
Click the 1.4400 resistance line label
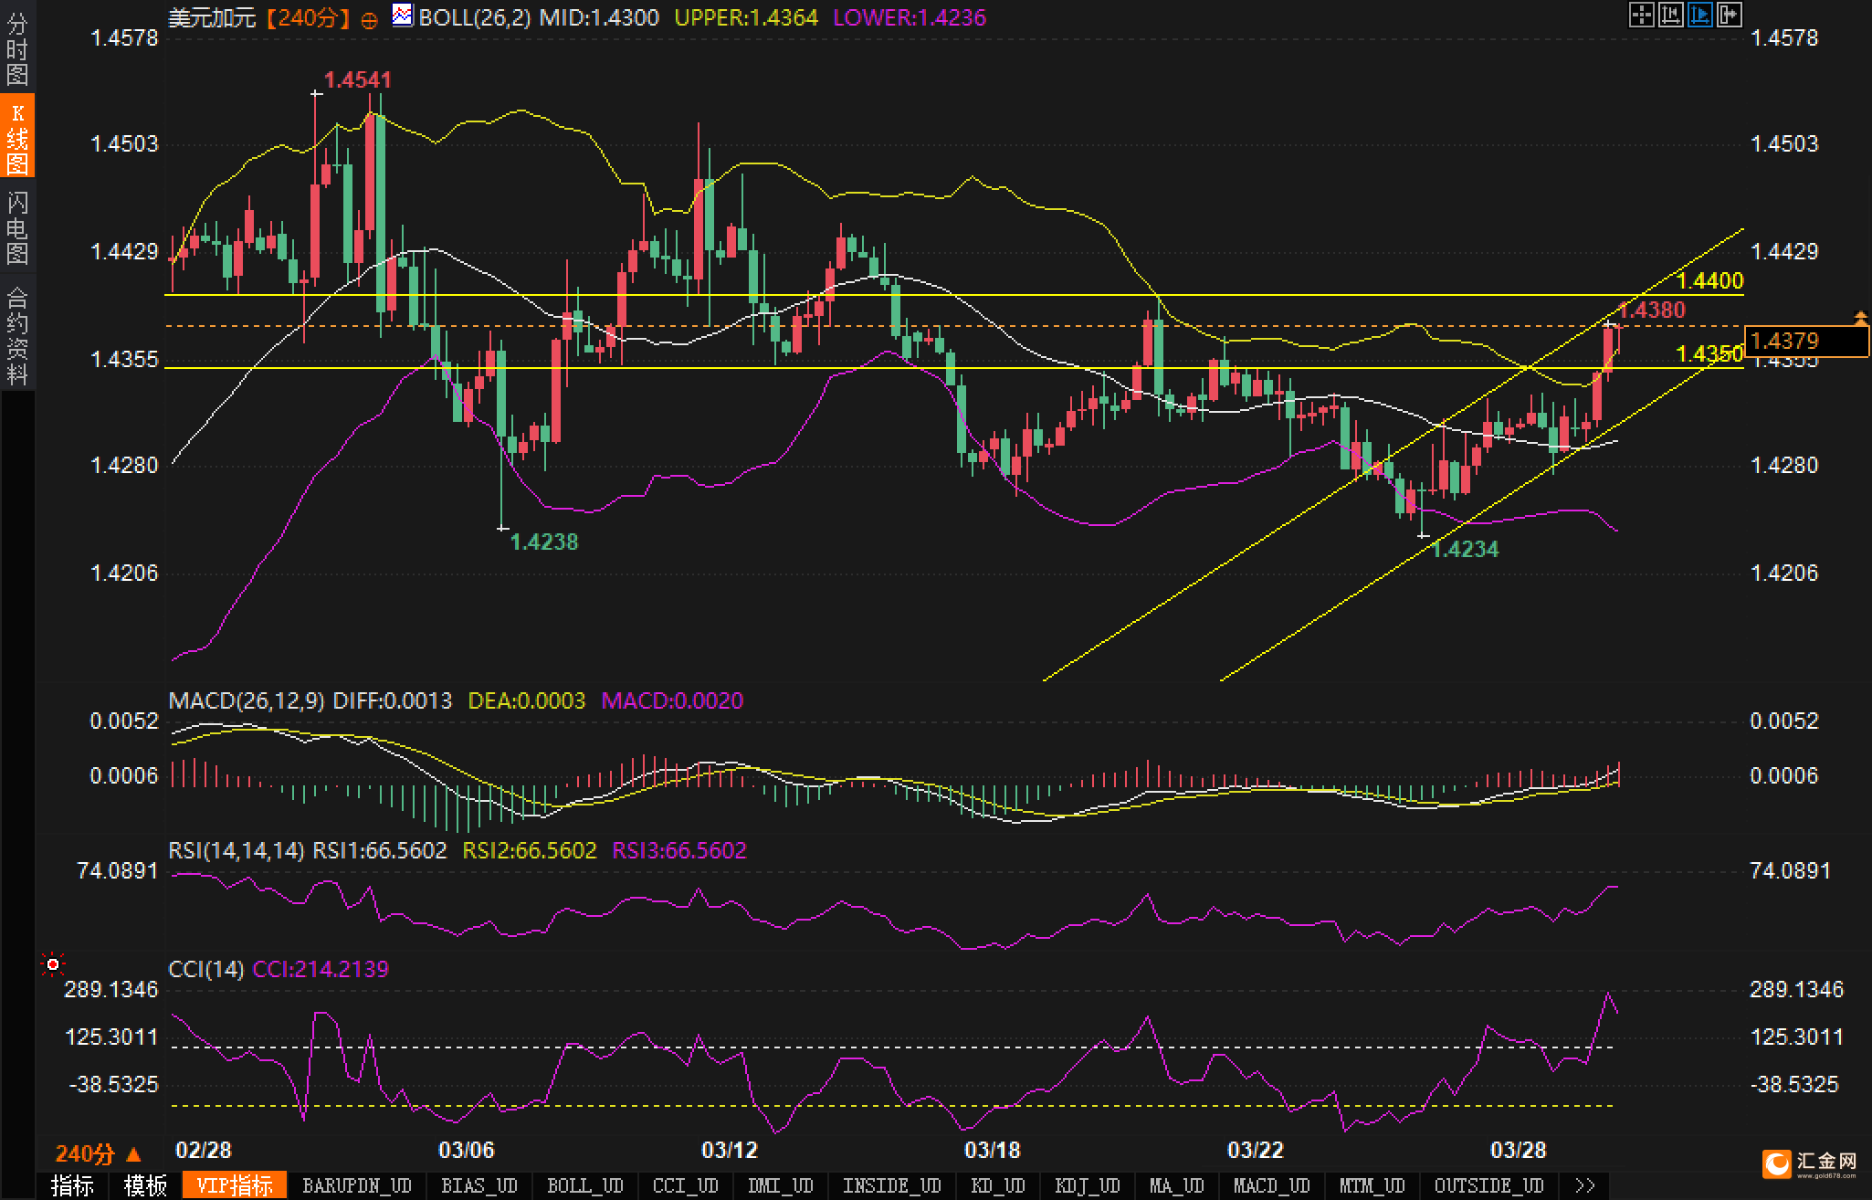click(x=1710, y=280)
